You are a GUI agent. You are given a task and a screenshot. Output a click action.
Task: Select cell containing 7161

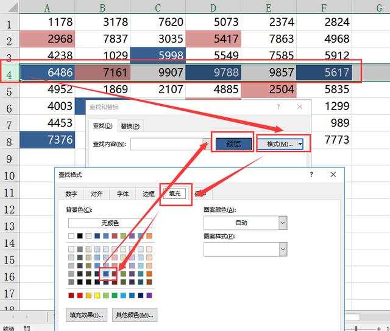(102, 72)
